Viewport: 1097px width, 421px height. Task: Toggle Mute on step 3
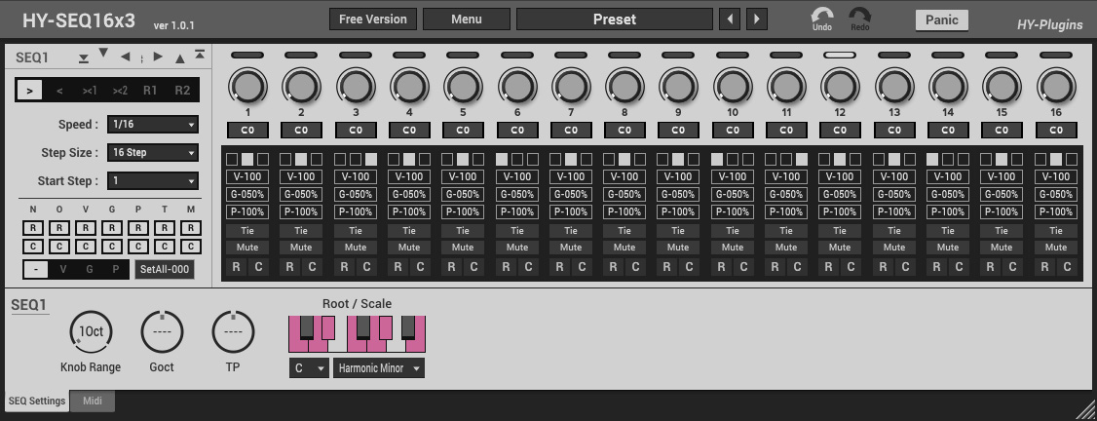coord(356,247)
